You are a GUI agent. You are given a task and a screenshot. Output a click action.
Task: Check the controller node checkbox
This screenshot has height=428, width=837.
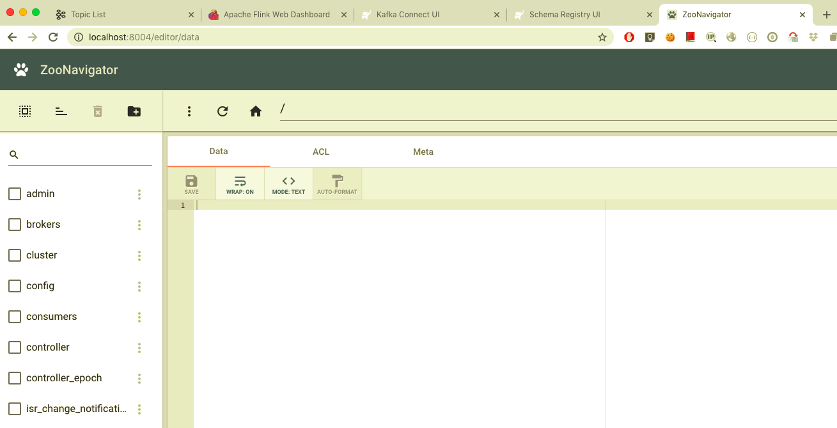15,347
